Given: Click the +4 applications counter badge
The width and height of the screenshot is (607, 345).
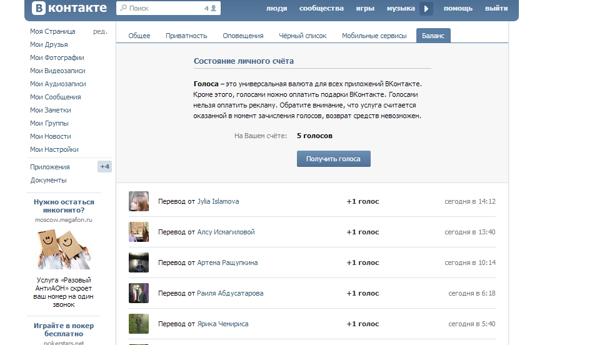Looking at the screenshot, I should pyautogui.click(x=104, y=167).
